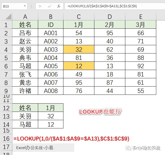The width and height of the screenshot is (165, 155).
Task: Select the row 16 header
Action: click(6, 138)
